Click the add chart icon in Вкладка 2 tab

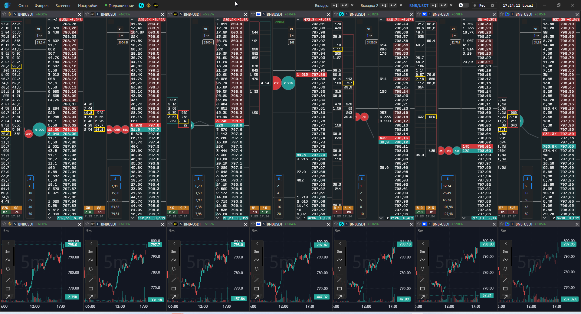[x=393, y=5]
